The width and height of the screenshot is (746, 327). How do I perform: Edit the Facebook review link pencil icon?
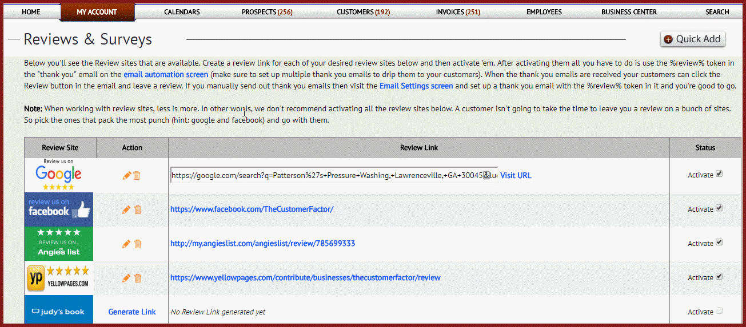127,210
